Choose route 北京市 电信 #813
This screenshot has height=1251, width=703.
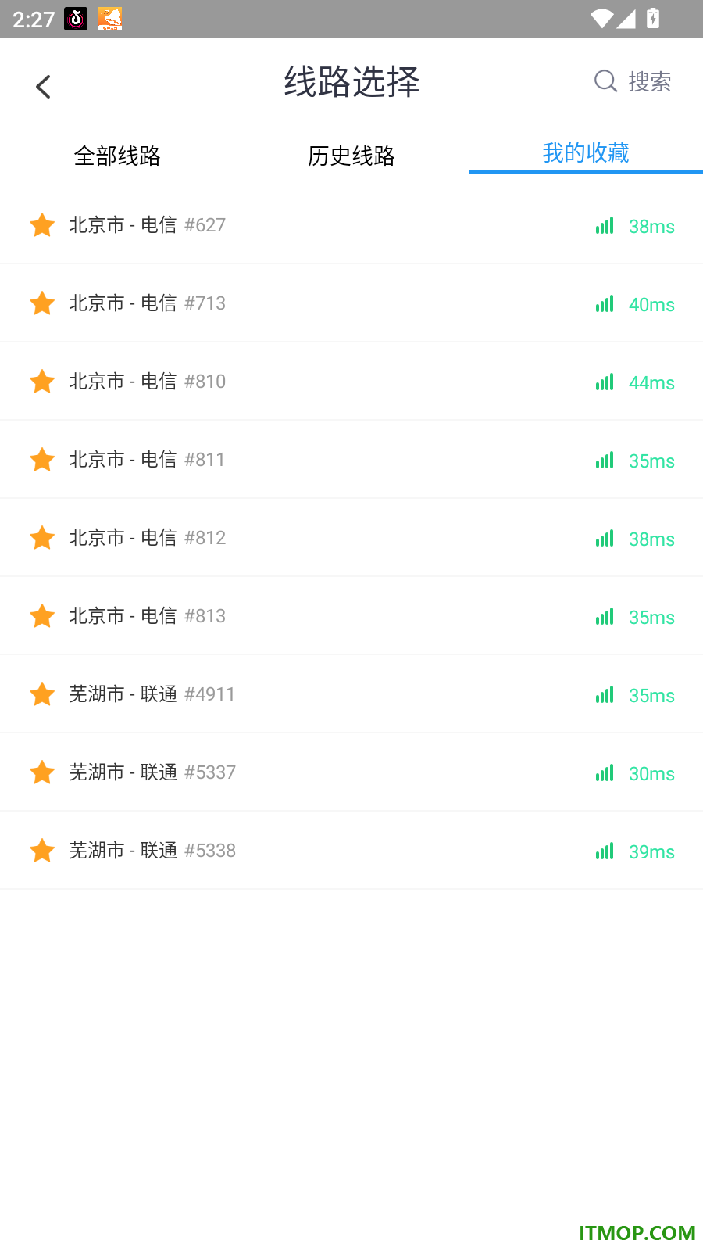click(x=351, y=616)
